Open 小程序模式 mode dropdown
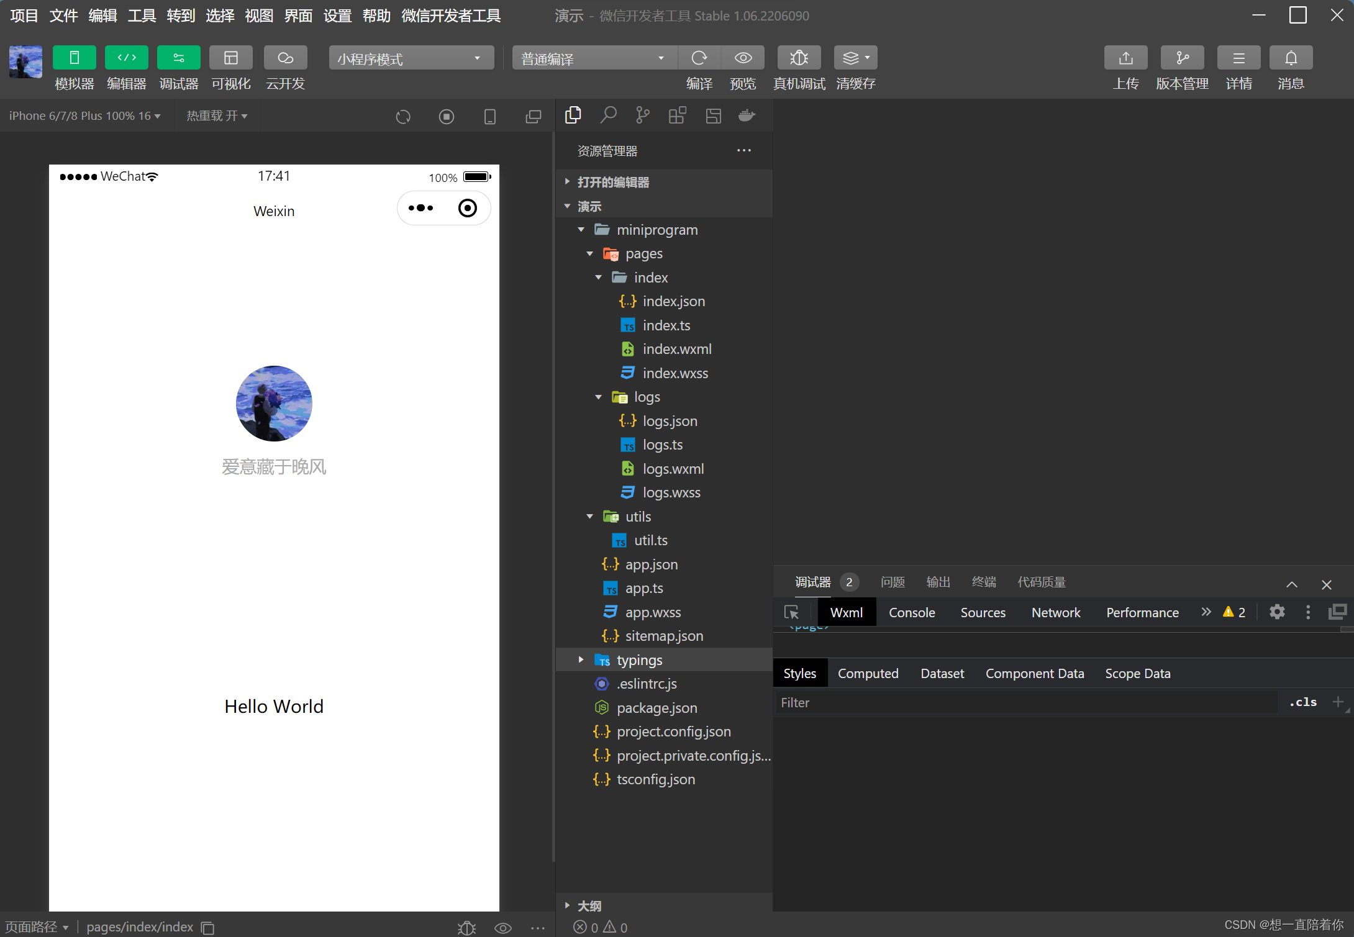Screen dimensions: 1354x937 tap(401, 58)
